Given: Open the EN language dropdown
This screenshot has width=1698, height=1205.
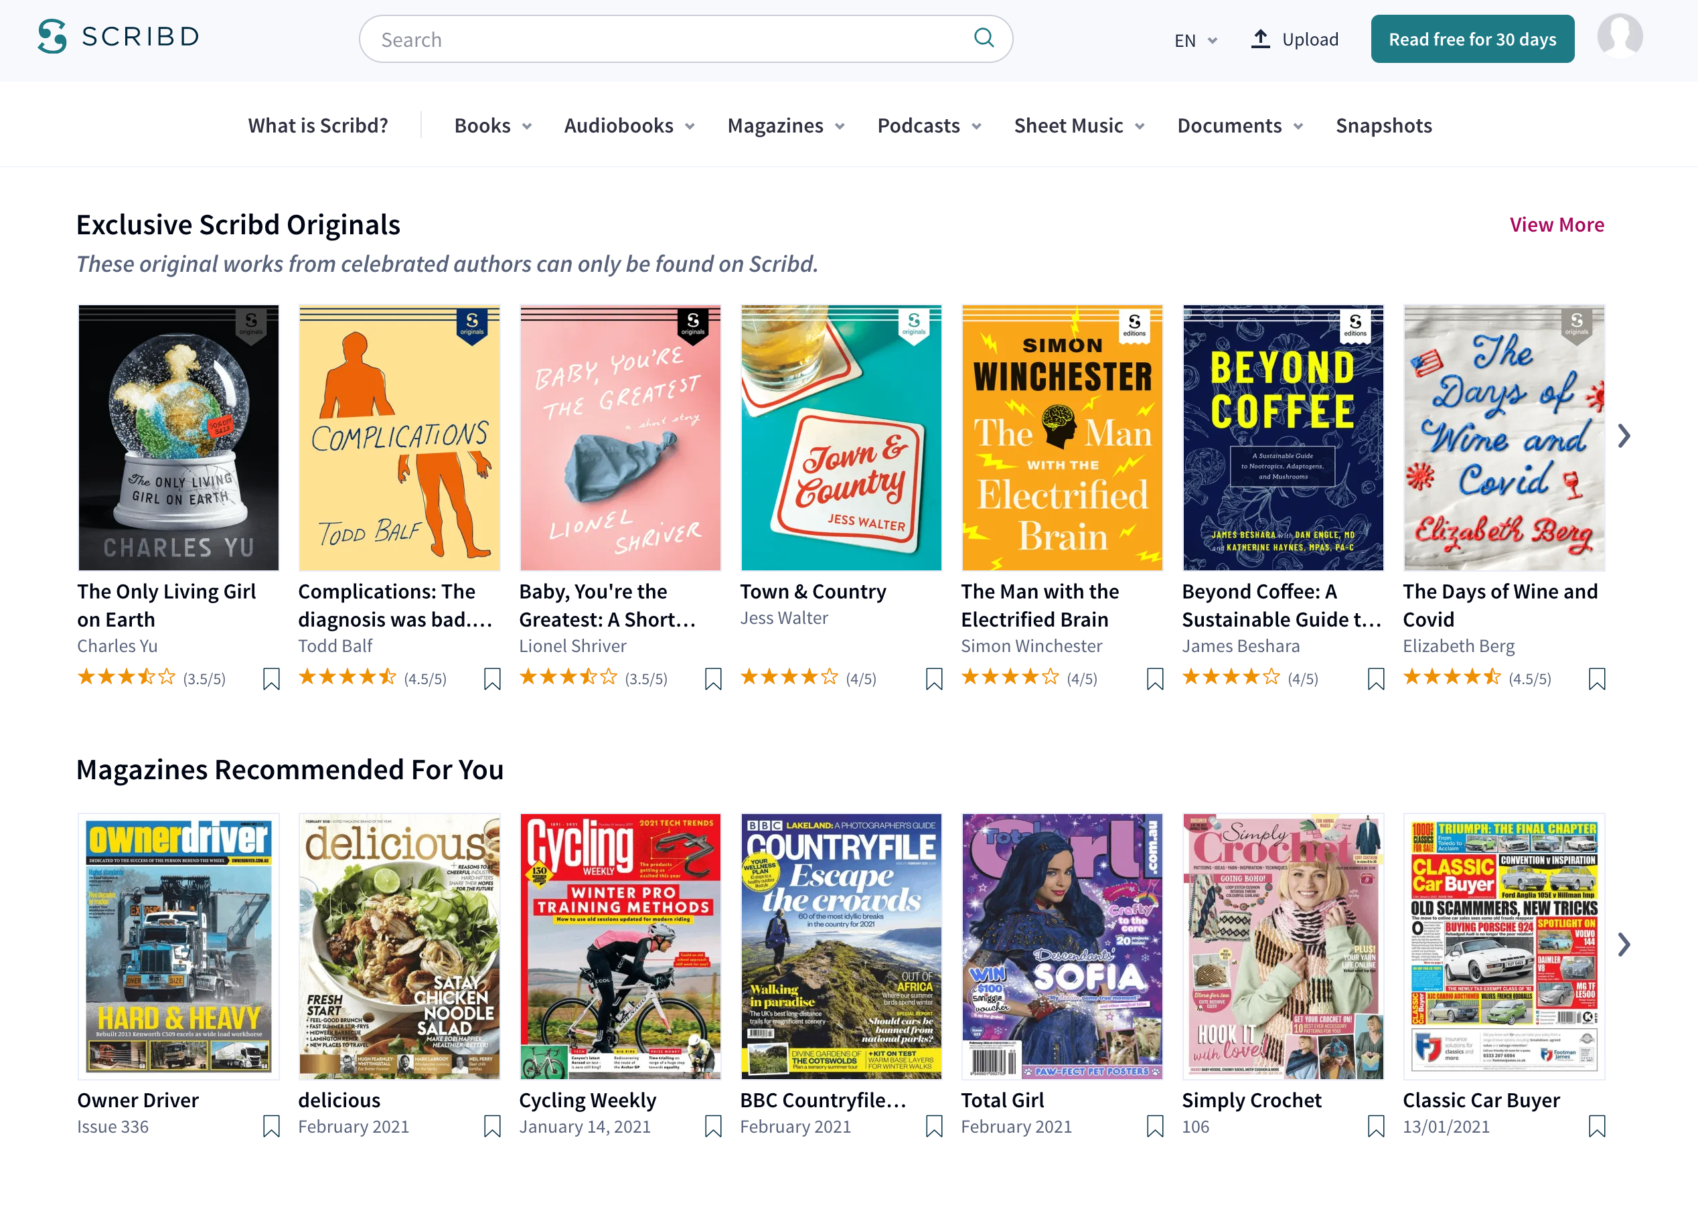Looking at the screenshot, I should [x=1195, y=40].
